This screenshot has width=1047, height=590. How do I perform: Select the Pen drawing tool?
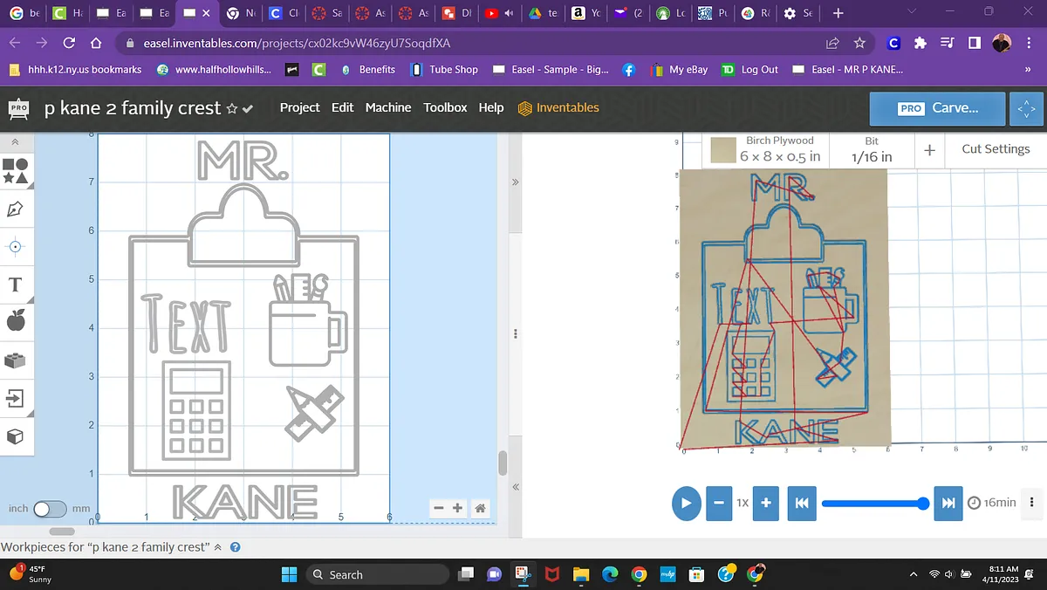point(16,209)
